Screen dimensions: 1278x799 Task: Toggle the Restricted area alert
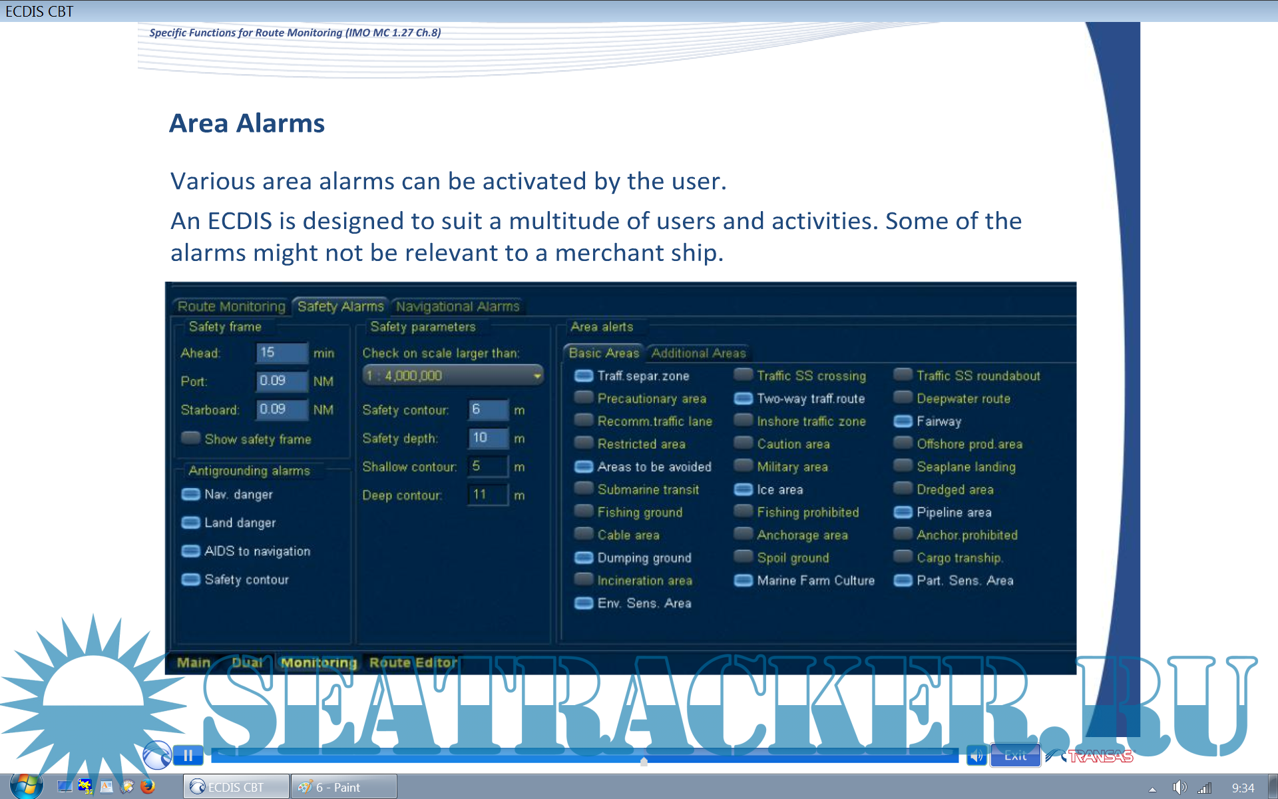584,443
